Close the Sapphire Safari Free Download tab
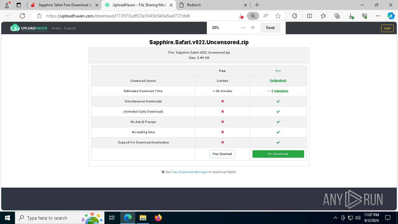The width and height of the screenshot is (398, 224). point(97,5)
